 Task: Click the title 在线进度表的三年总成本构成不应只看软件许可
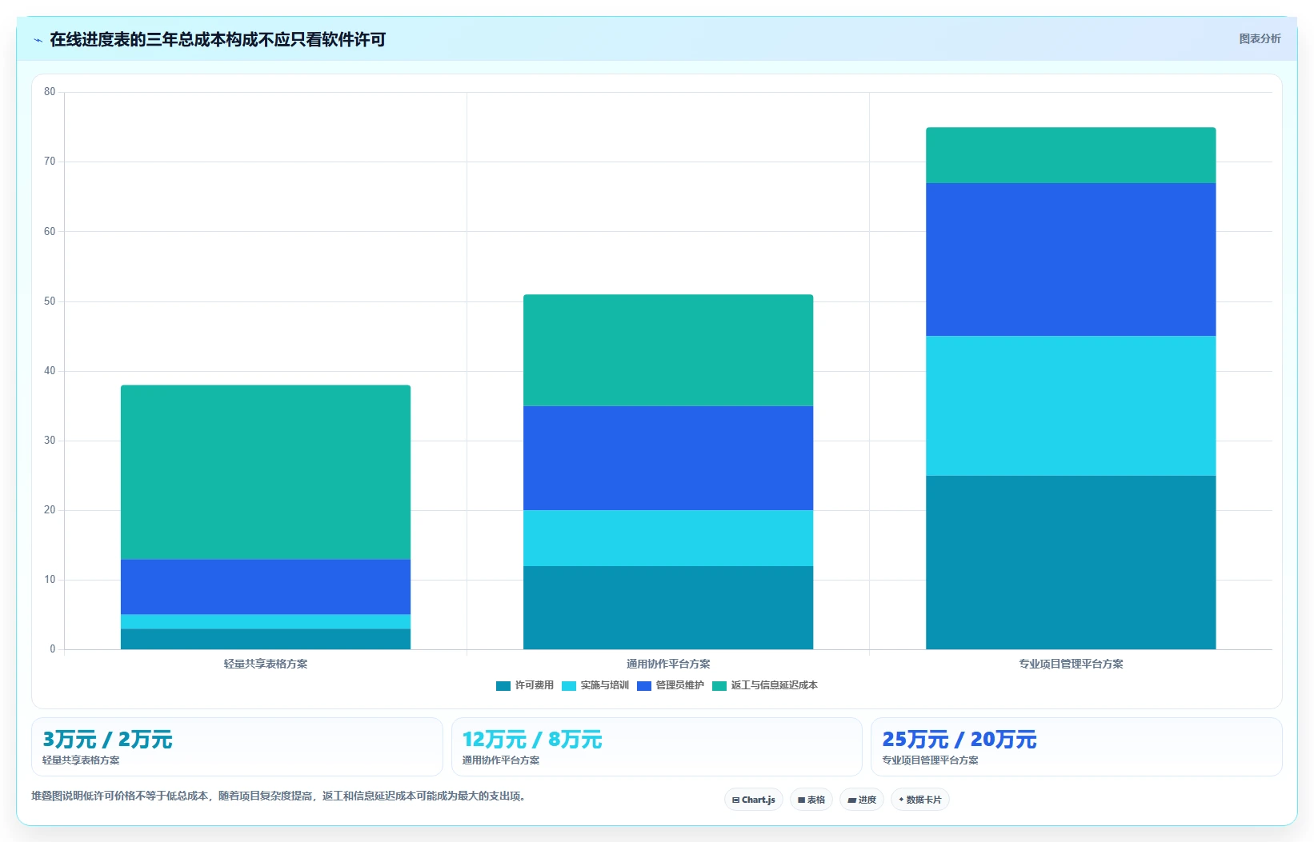tap(218, 39)
